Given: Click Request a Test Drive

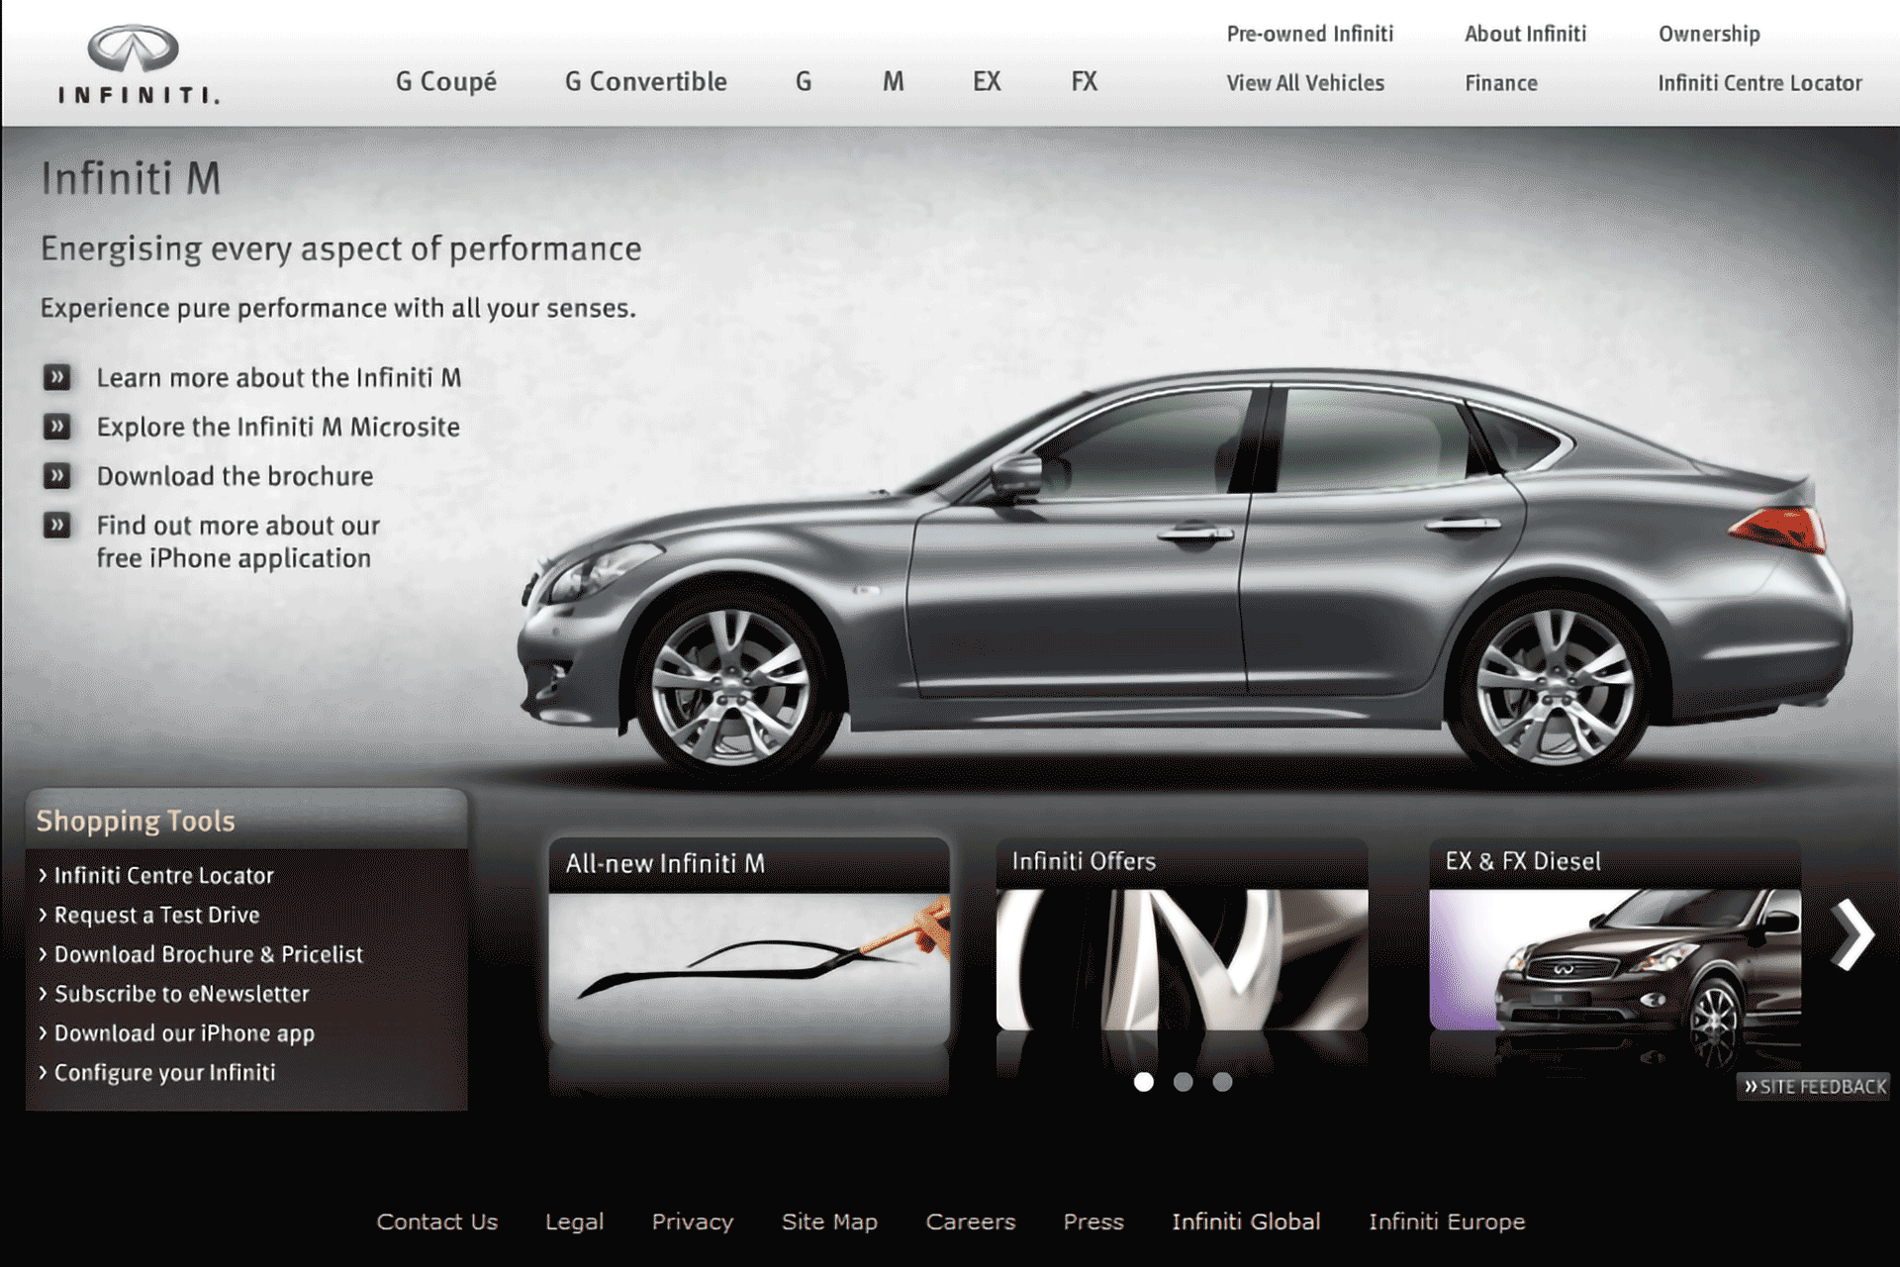Looking at the screenshot, I should click(156, 915).
